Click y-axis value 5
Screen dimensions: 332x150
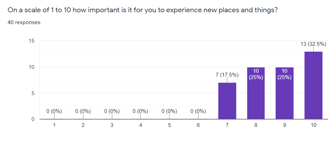coord(33,93)
